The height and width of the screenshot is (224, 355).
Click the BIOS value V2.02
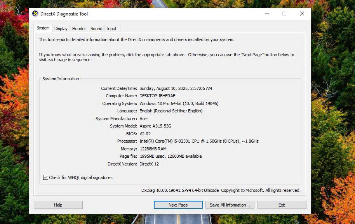[x=145, y=134]
